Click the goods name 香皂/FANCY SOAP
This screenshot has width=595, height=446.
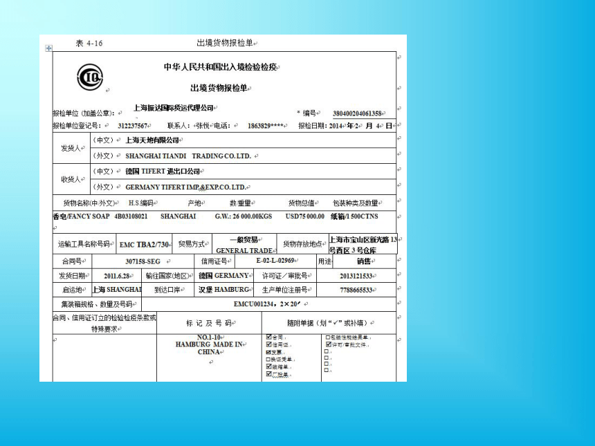[81, 216]
